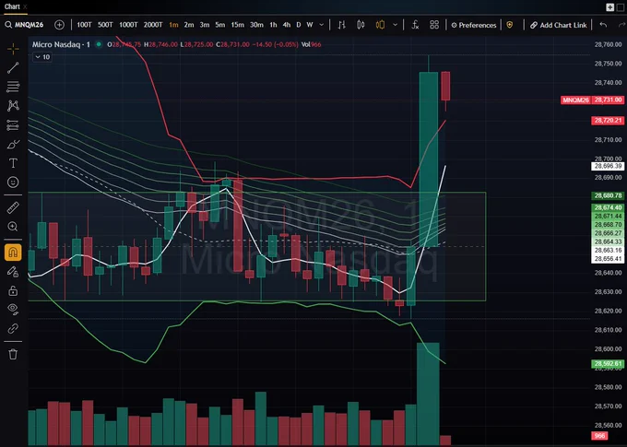Select the crosshair cursor tool
627x447 pixels.
tap(13, 49)
